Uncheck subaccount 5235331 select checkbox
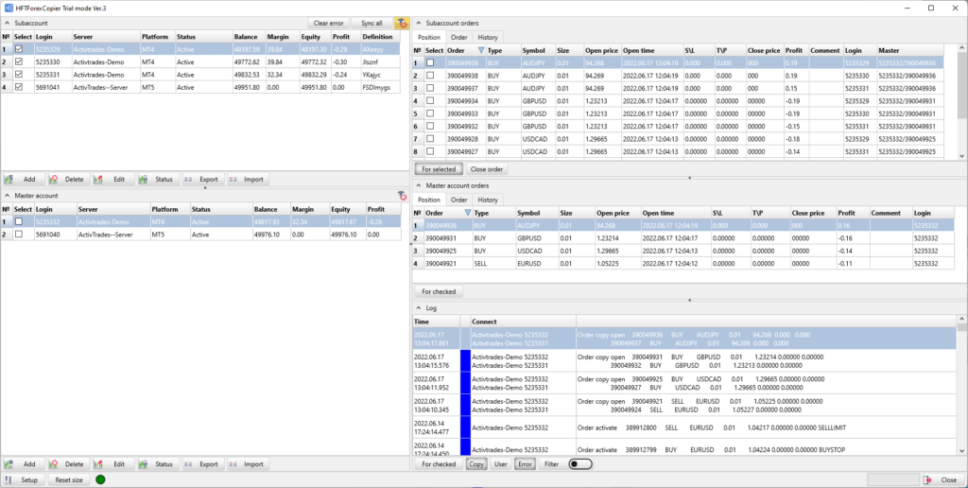Screen dimensions: 968x488 19,75
